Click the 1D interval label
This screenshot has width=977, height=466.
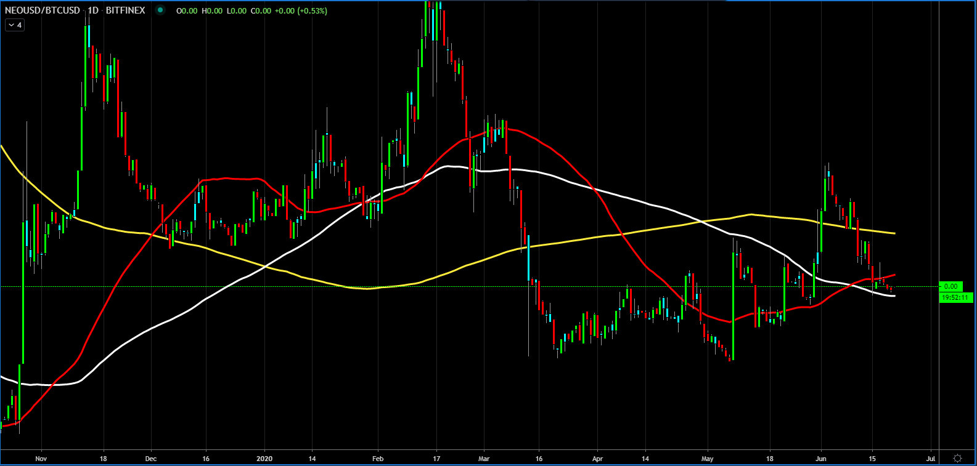click(93, 10)
